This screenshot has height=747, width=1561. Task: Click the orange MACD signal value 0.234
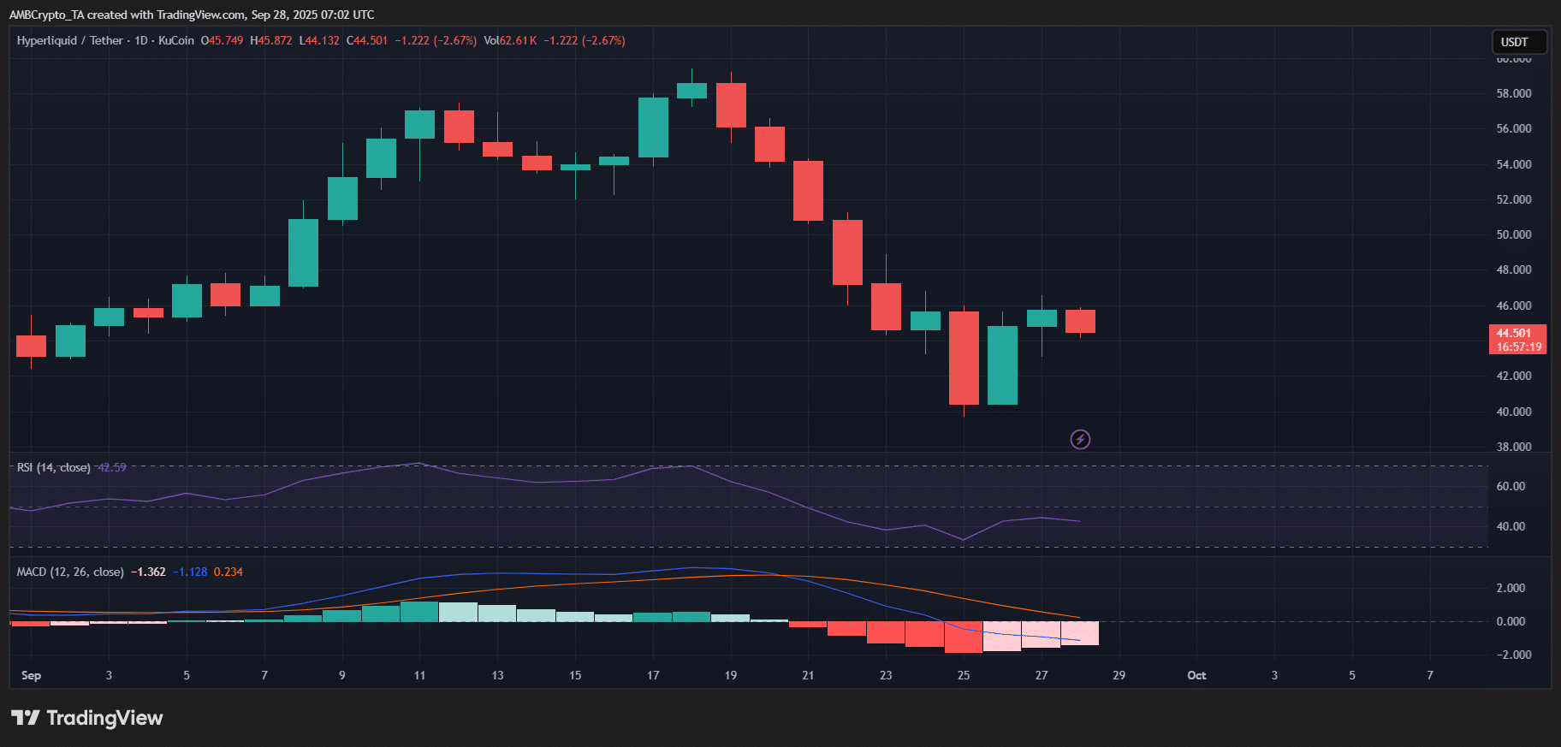229,572
